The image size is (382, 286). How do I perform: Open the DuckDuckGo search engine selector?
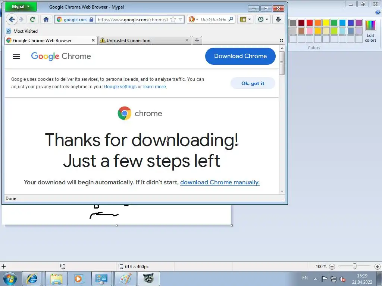tap(193, 19)
